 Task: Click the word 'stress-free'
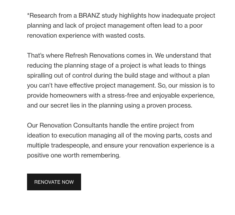[x=123, y=95]
